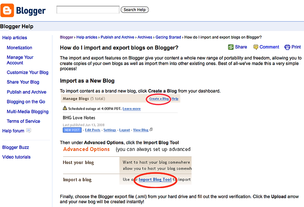Click the Settings link under BHG Love Notes

click(x=110, y=130)
